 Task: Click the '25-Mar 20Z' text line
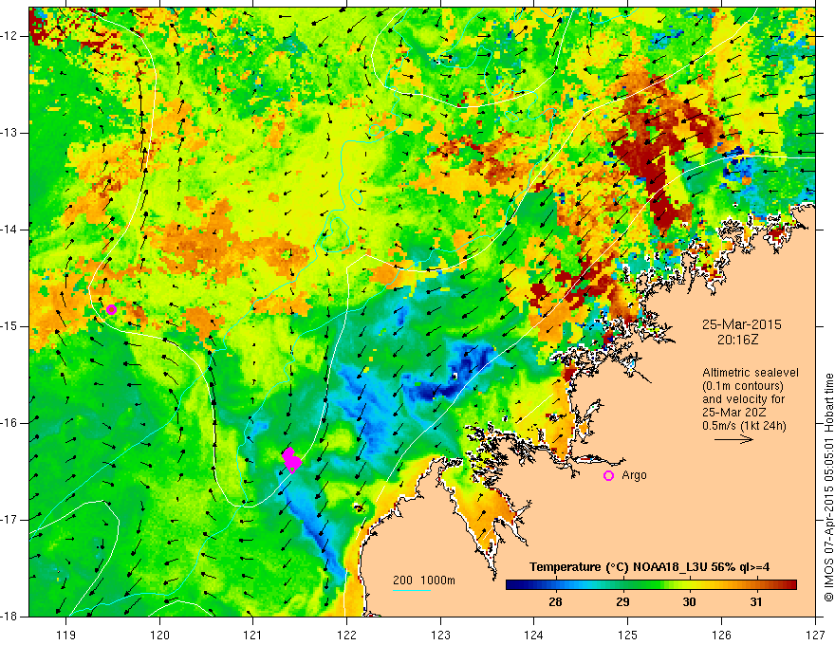(733, 413)
